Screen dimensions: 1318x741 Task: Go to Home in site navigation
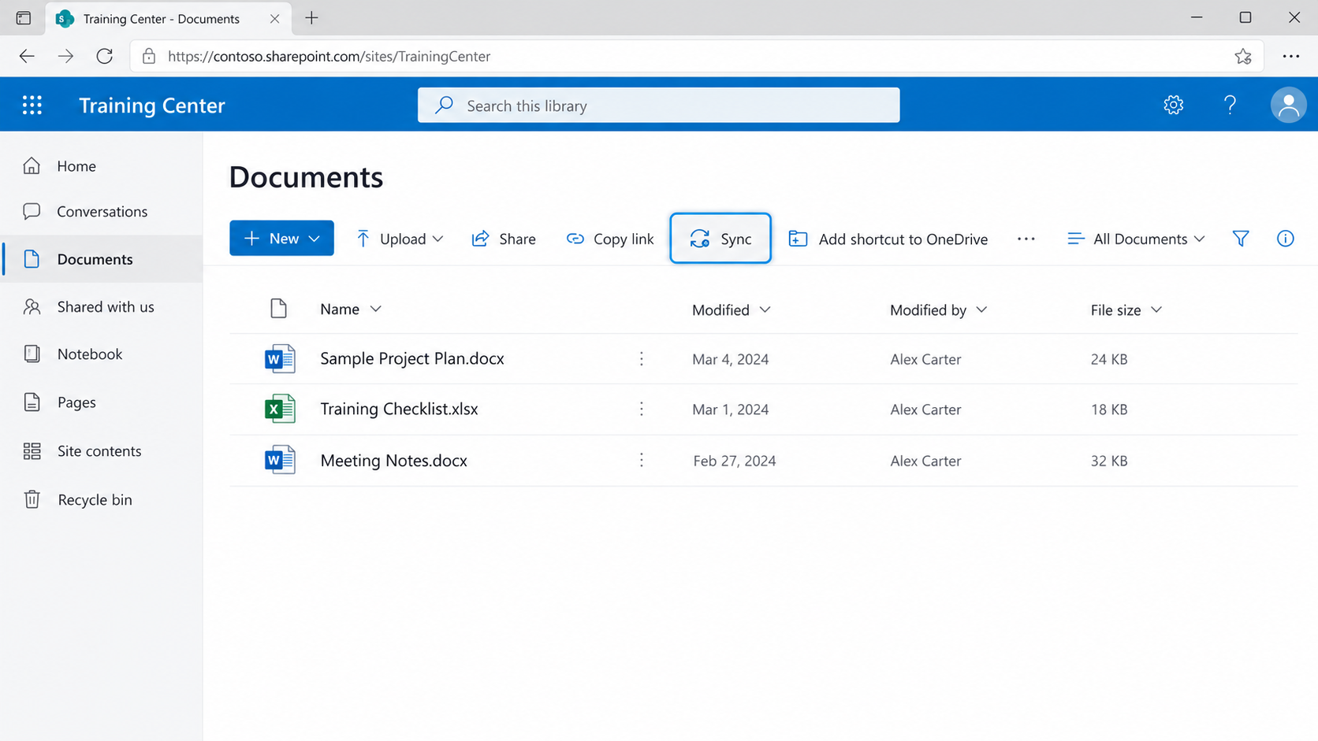[x=102, y=166]
